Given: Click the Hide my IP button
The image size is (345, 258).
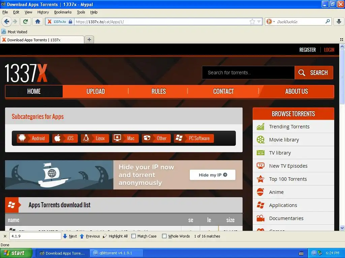Looking at the screenshot, I should click(213, 175).
